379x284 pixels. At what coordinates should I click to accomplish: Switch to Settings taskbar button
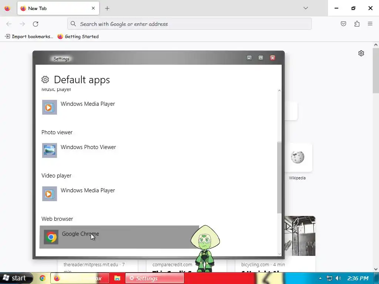155,278
